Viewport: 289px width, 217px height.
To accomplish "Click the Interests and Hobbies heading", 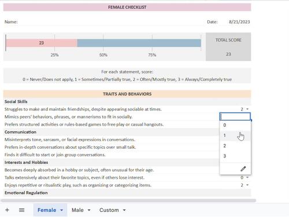I will tap(26, 162).
